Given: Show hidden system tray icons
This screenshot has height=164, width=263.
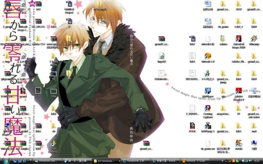Looking at the screenshot, I should [x=223, y=161].
